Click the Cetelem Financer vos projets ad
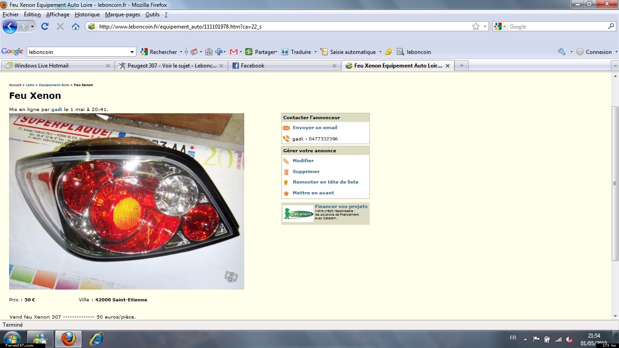This screenshot has width=619, height=348. click(325, 213)
